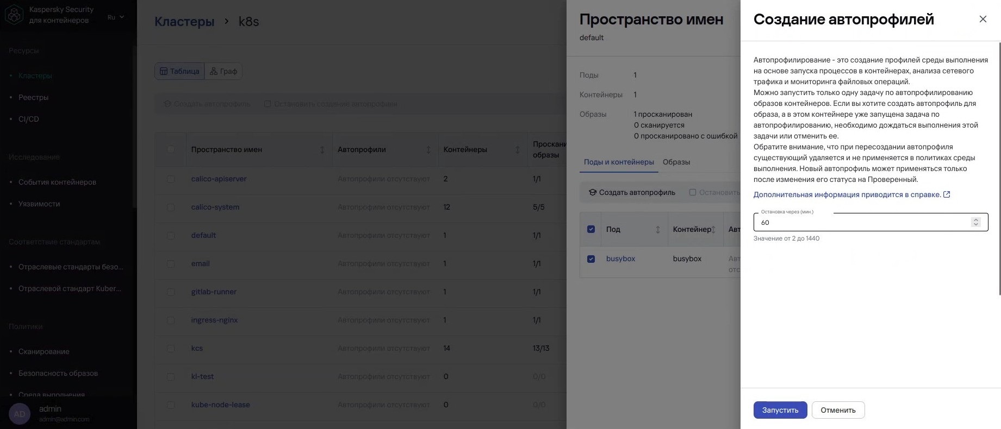Open the email namespace link
The image size is (1001, 429).
pos(200,263)
